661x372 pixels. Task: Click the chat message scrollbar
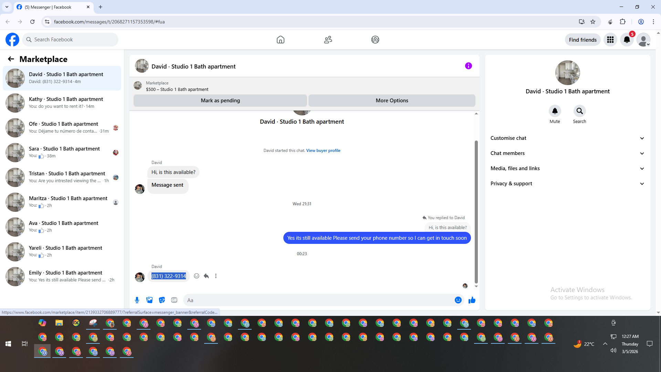tap(476, 212)
